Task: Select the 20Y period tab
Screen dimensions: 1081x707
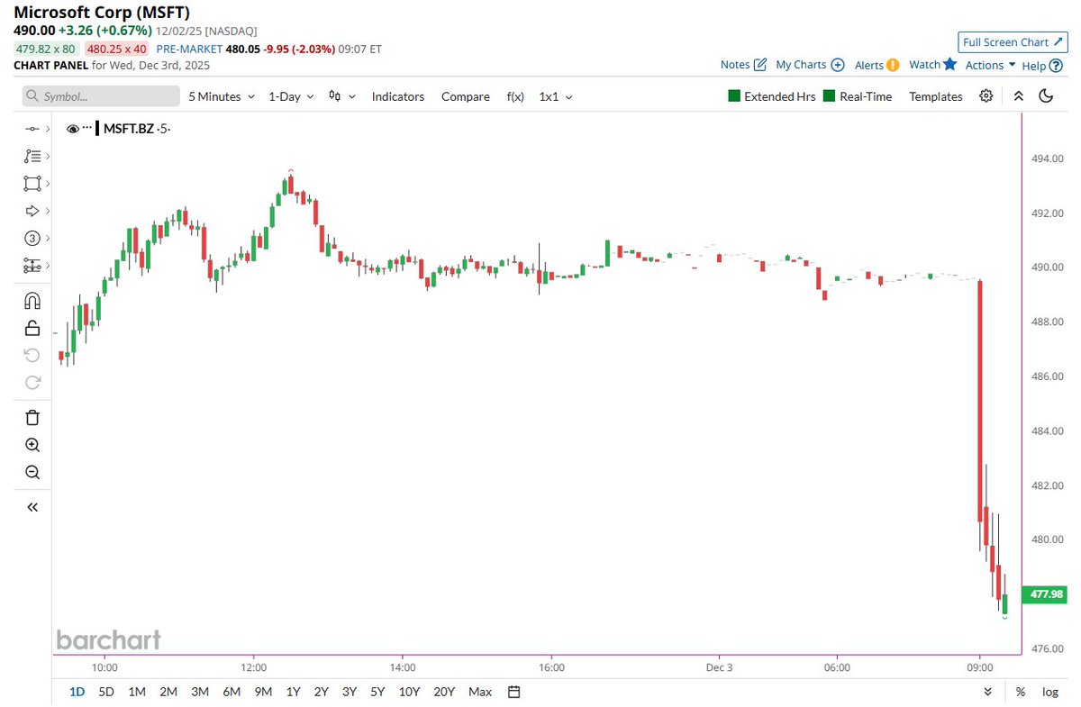Action: 444,692
